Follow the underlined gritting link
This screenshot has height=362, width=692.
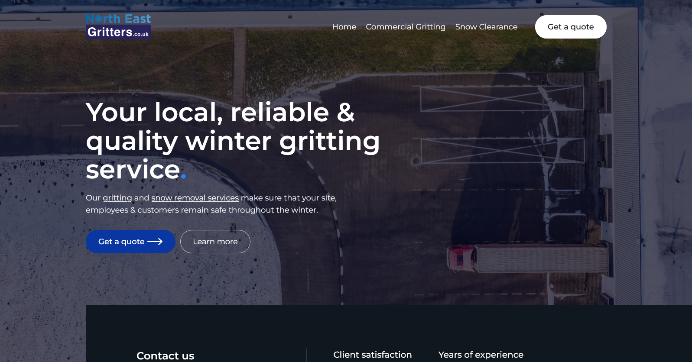117,198
